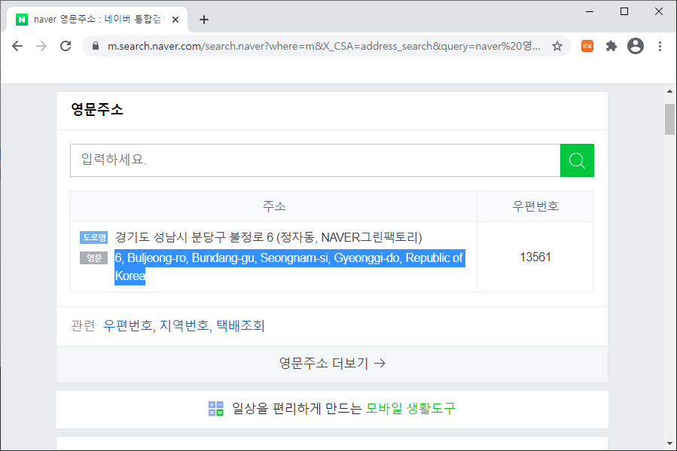Click the green search magnifier button
The width and height of the screenshot is (677, 451).
577,160
